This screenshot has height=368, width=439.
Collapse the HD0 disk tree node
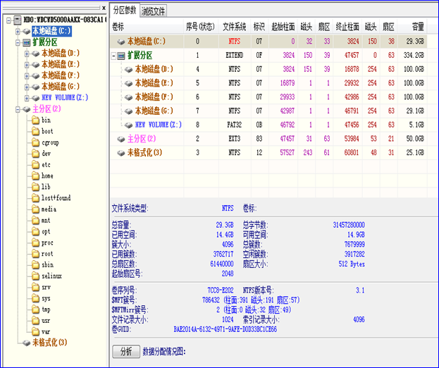pos(8,20)
